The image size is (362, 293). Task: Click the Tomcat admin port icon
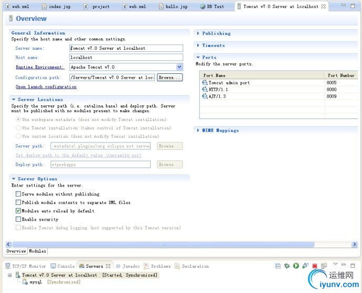click(x=205, y=82)
